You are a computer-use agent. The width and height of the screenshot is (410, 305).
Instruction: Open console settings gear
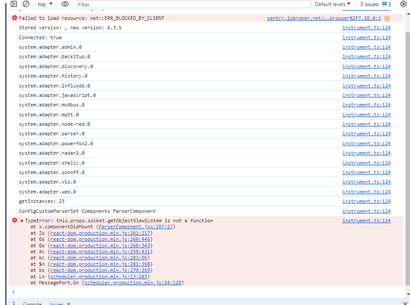(x=403, y=4)
